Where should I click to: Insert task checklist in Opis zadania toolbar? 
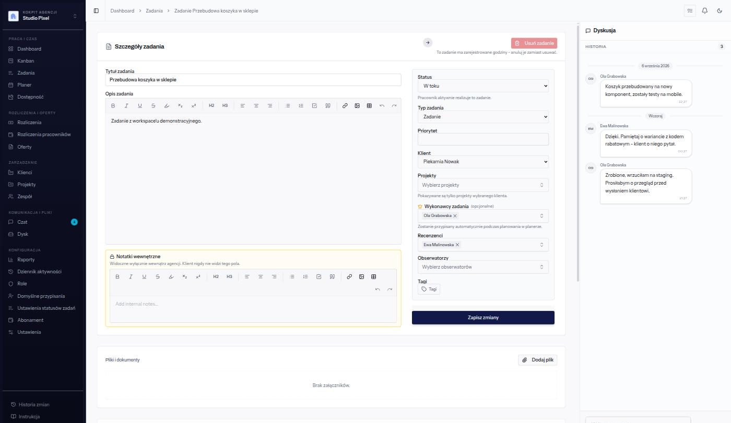click(x=314, y=105)
